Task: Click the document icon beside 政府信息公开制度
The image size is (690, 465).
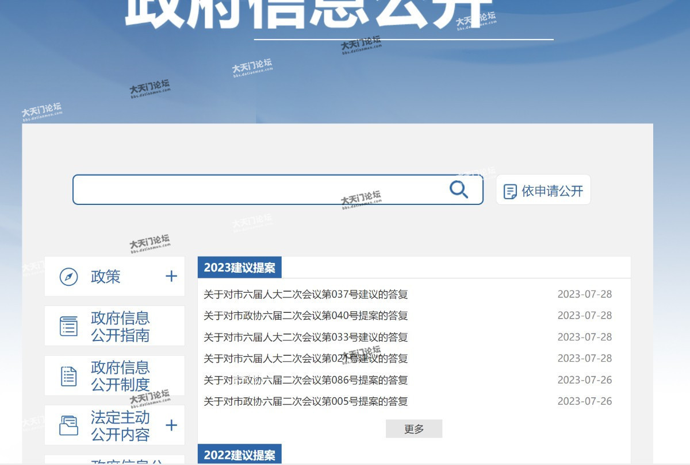Action: (x=69, y=376)
